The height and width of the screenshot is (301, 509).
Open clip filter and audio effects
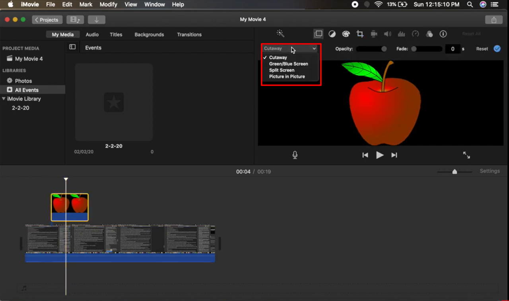[429, 34]
